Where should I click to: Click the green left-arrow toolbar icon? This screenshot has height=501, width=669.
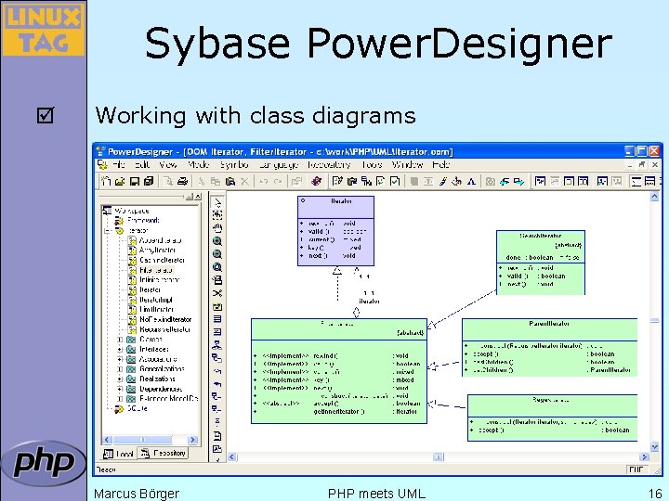(505, 182)
